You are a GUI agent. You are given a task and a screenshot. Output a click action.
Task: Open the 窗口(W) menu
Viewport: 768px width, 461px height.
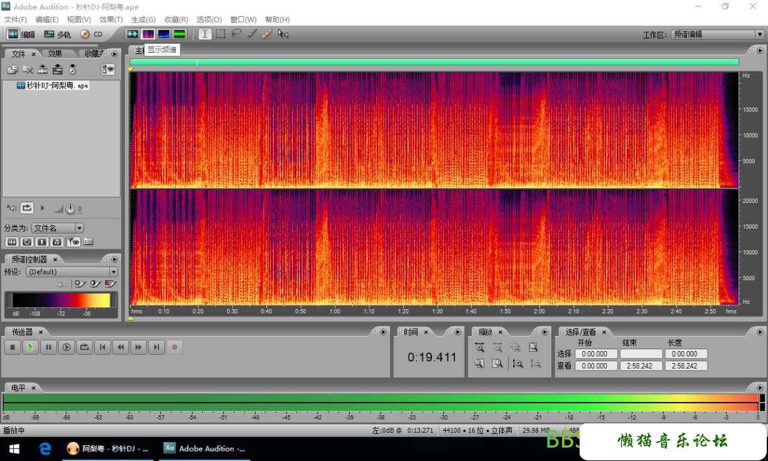(x=243, y=19)
